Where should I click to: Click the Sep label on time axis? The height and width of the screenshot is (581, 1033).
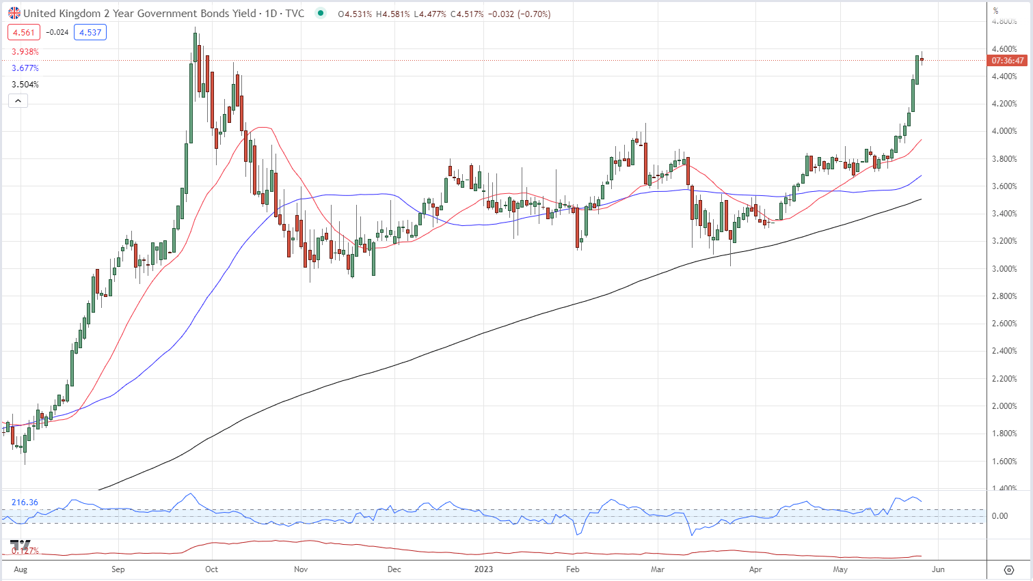(118, 569)
